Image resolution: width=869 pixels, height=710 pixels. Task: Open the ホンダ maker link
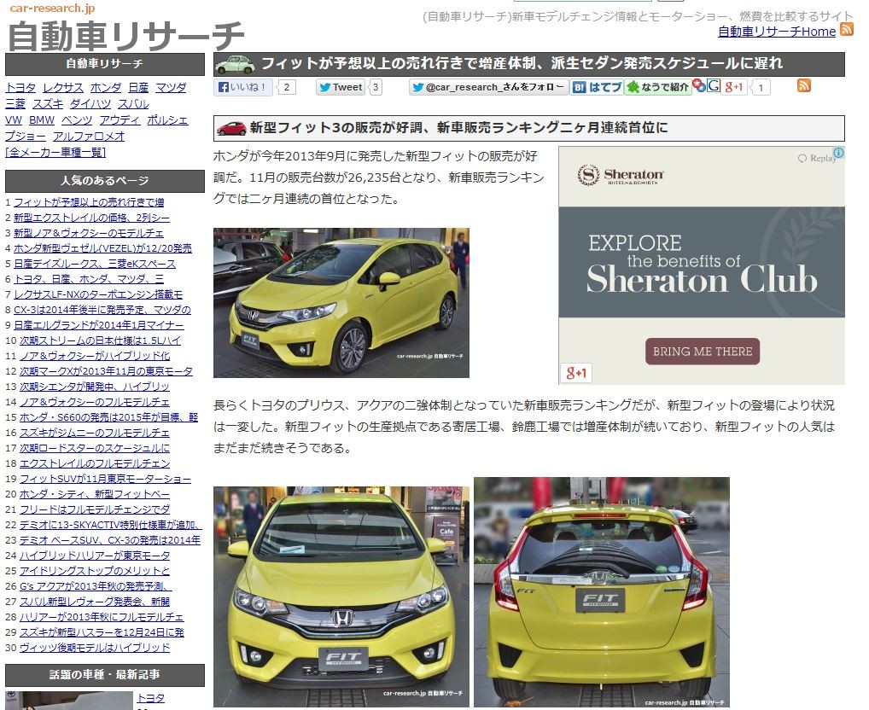106,88
